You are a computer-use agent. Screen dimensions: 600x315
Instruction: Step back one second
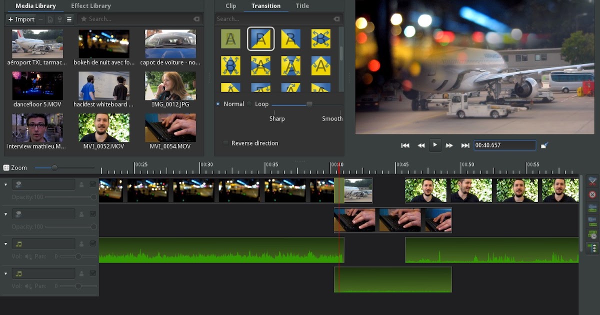click(421, 145)
